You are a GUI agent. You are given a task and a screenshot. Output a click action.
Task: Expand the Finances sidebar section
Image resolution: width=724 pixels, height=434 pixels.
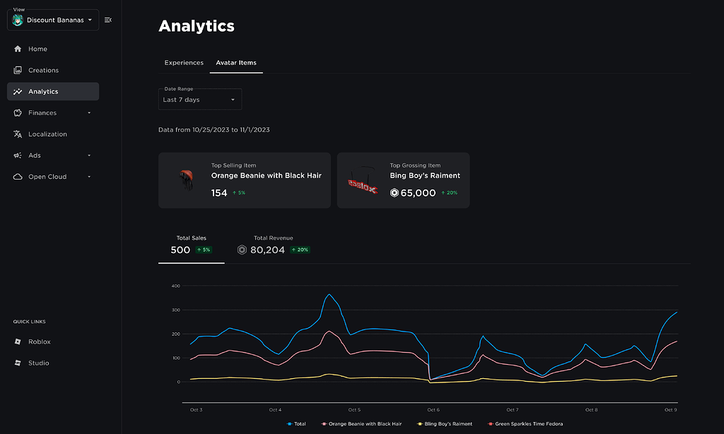(89, 112)
